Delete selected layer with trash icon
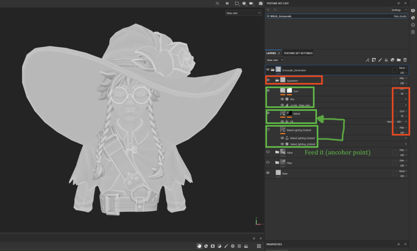Screen dimensions: 417x251 (405, 60)
